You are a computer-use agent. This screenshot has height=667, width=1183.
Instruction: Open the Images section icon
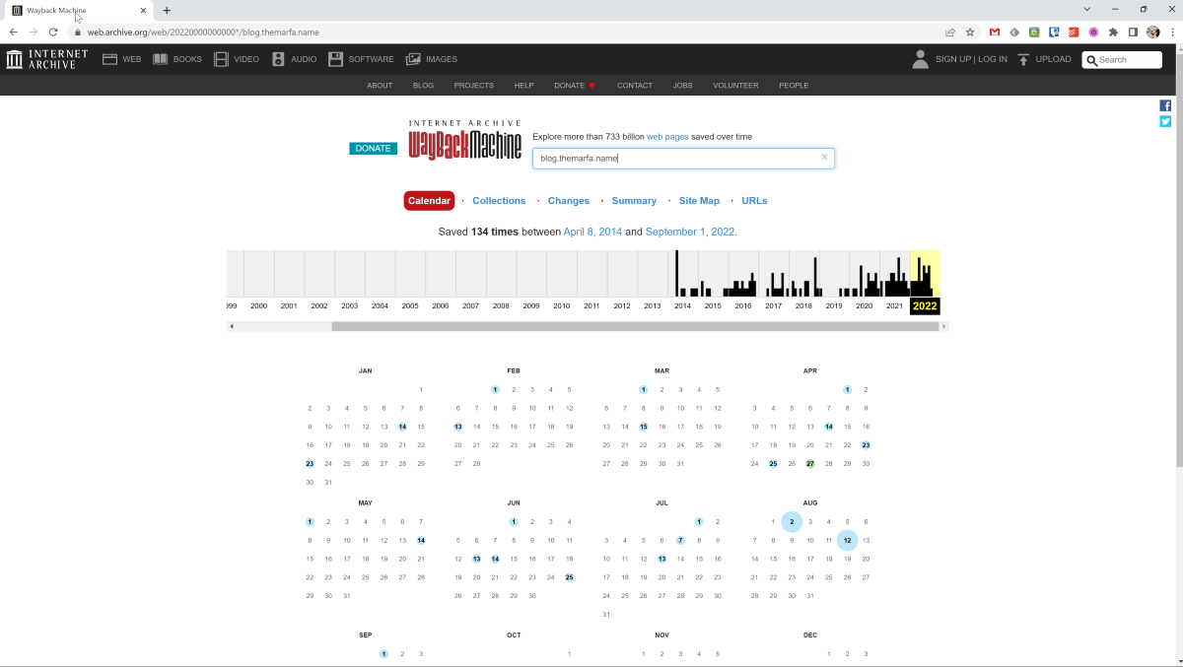[x=413, y=59]
